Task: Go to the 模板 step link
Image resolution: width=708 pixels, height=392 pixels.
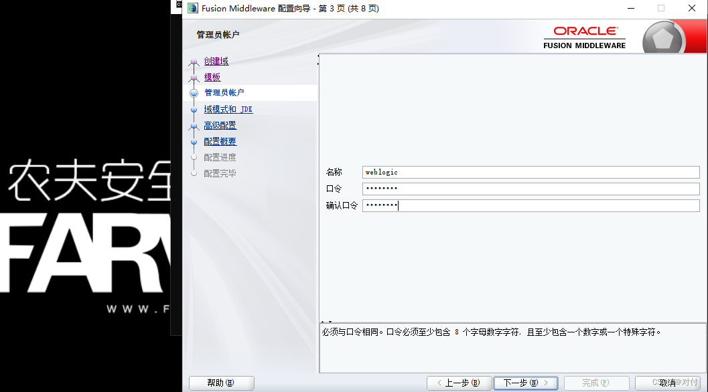Action: 212,77
